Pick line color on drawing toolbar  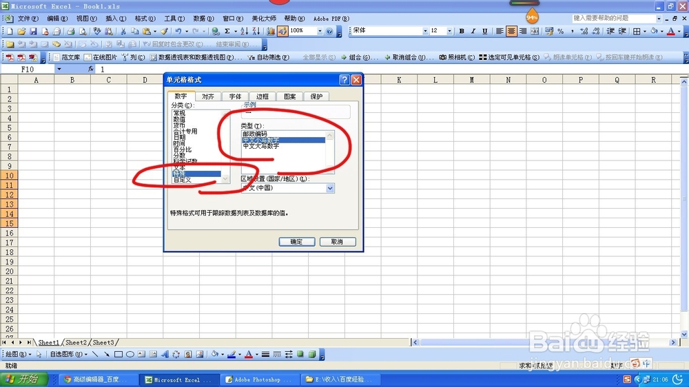coord(232,355)
